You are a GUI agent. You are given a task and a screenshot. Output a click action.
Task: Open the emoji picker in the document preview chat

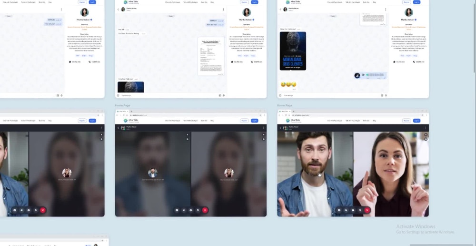[118, 95]
